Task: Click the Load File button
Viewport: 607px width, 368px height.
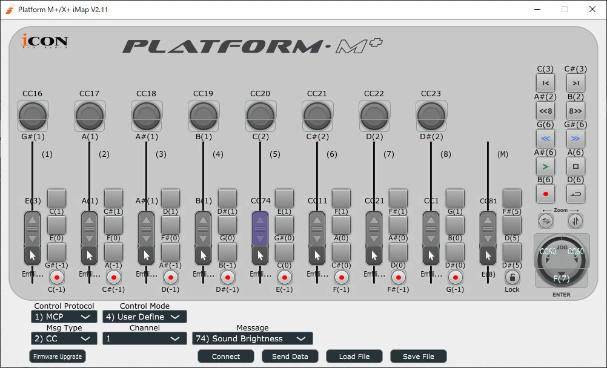Action: coord(354,356)
